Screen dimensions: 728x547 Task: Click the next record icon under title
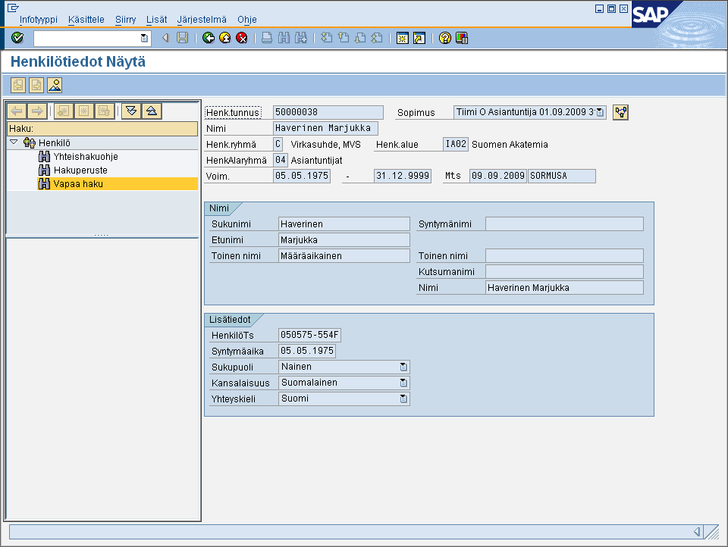pos(36,86)
